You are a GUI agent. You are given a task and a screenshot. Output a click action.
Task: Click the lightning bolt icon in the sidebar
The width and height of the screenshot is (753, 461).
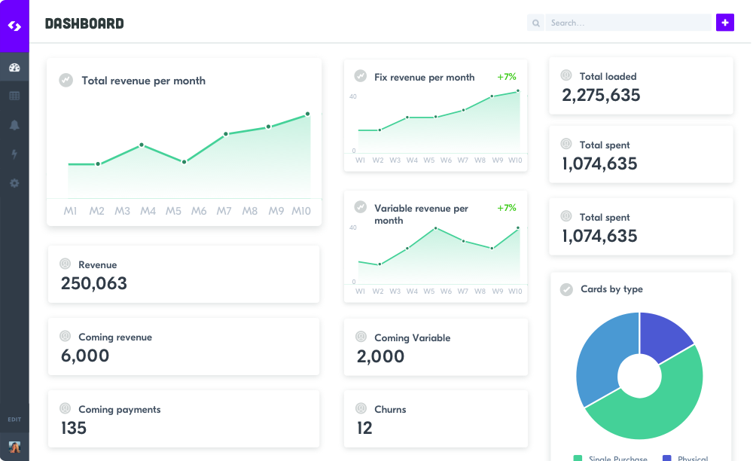[x=14, y=154]
